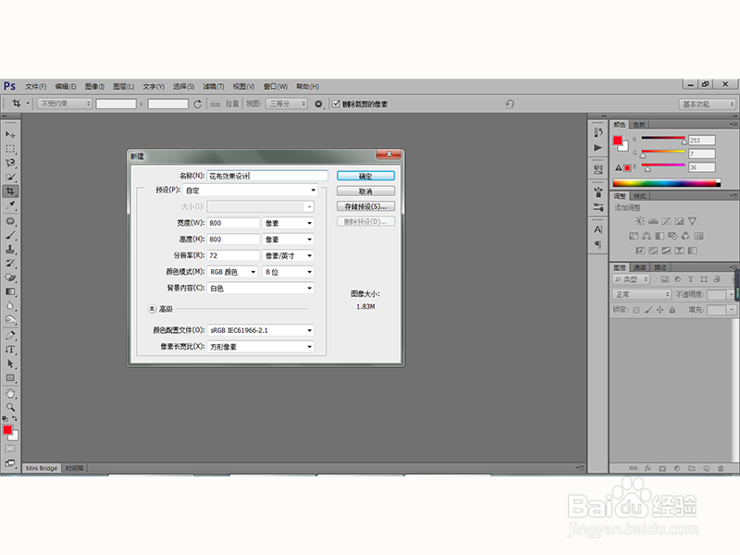Screen dimensions: 740x555
Task: Click the 确定 OK button
Action: click(365, 176)
